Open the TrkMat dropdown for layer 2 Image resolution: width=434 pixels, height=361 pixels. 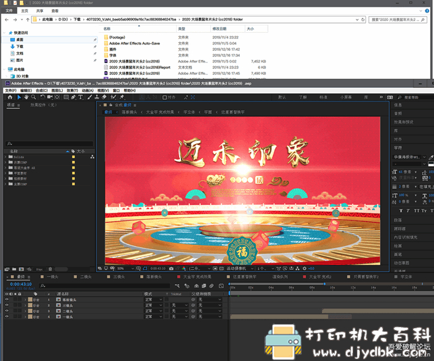coord(180,305)
